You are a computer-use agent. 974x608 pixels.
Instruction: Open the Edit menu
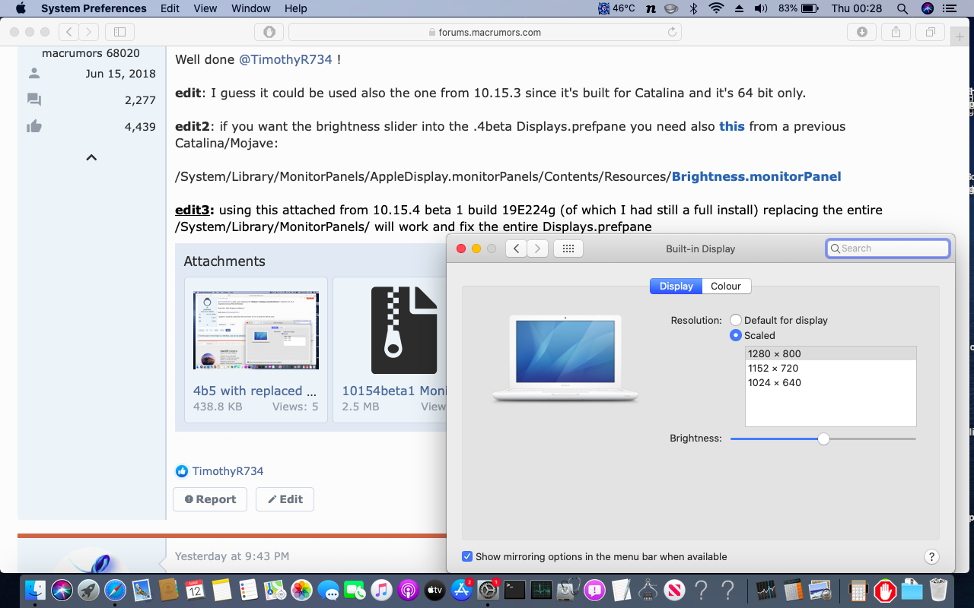tap(170, 8)
